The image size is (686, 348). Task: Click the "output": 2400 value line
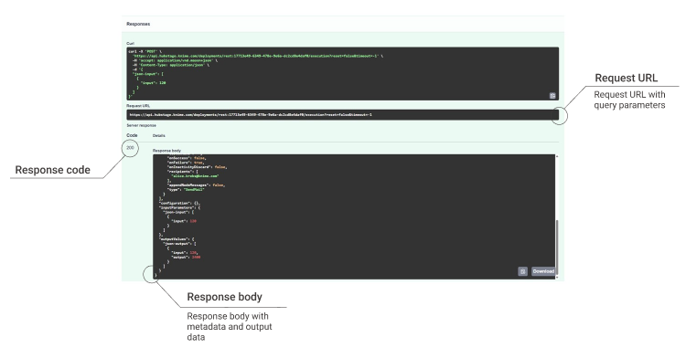click(x=186, y=258)
